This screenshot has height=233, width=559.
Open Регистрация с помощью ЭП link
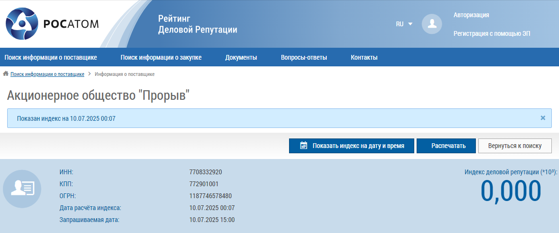click(492, 34)
